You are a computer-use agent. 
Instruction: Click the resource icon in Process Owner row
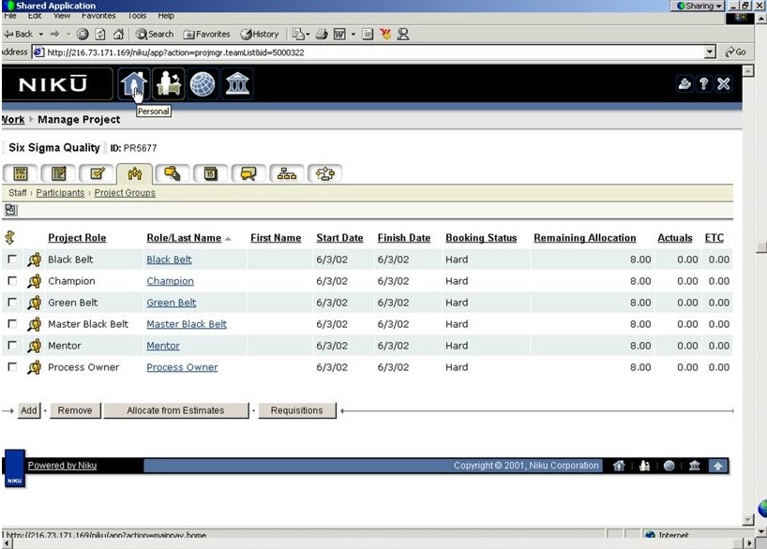click(35, 367)
